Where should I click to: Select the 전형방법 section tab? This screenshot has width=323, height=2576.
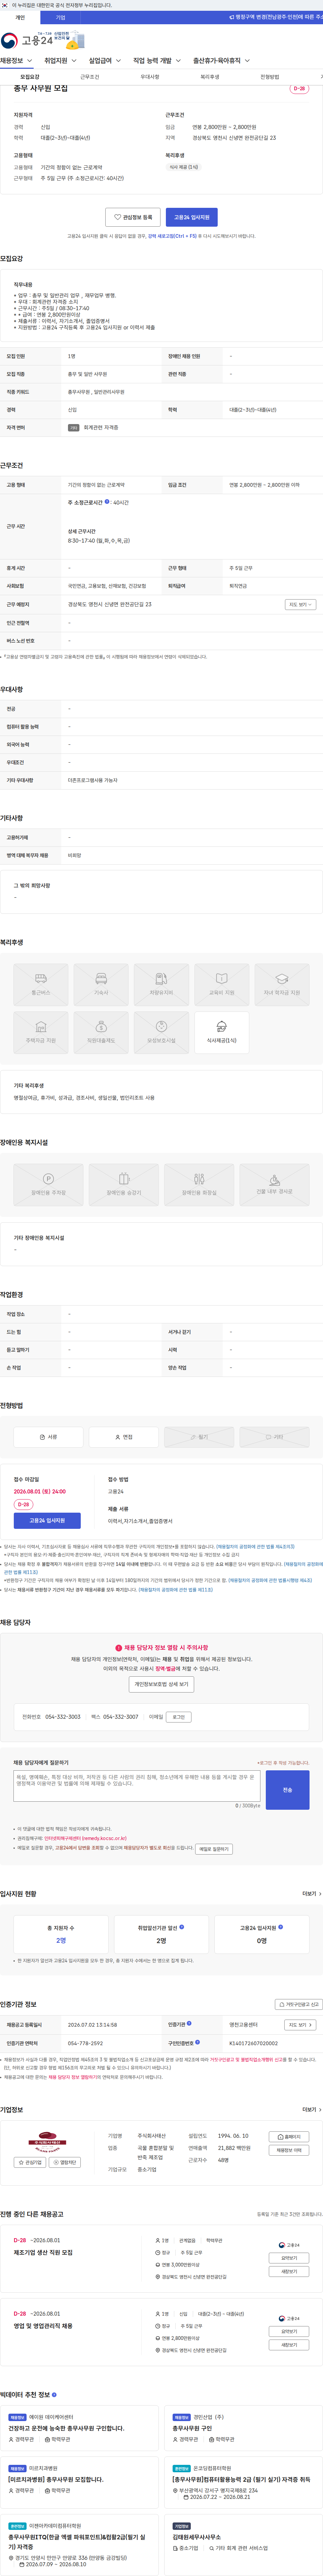point(270,77)
